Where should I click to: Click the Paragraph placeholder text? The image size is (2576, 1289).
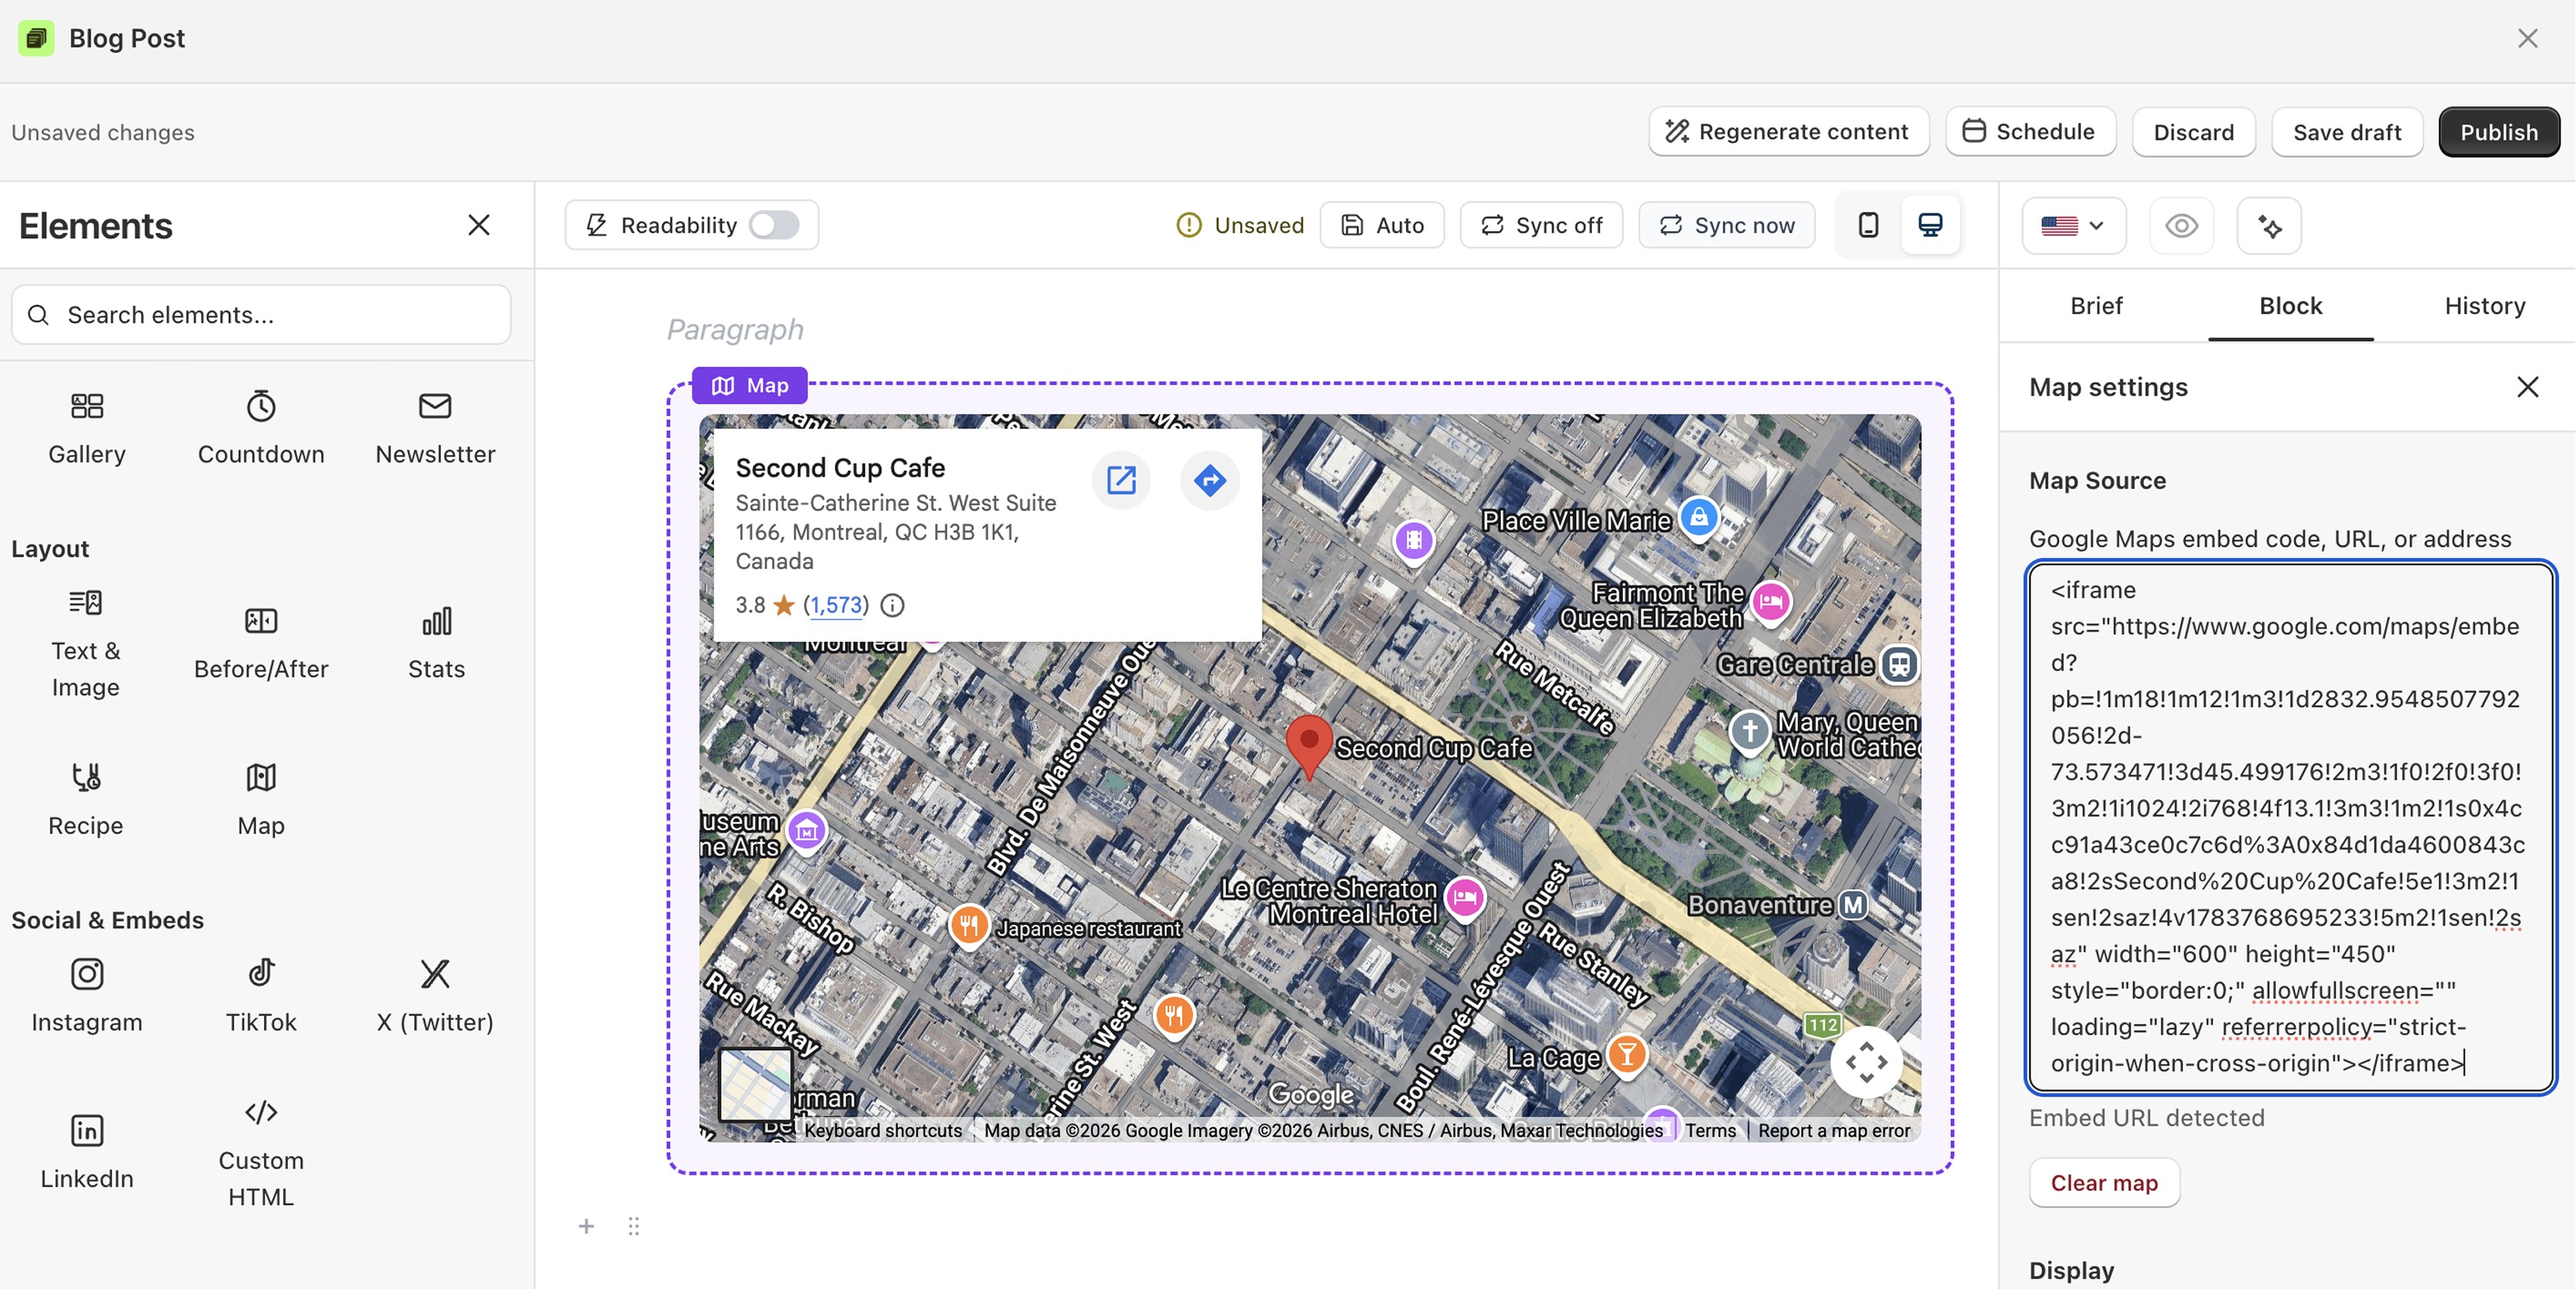tap(735, 329)
